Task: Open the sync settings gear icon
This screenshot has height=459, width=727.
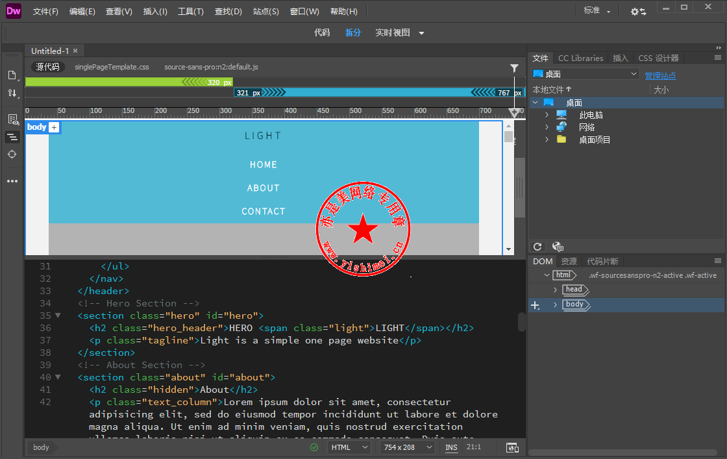Action: [638, 12]
